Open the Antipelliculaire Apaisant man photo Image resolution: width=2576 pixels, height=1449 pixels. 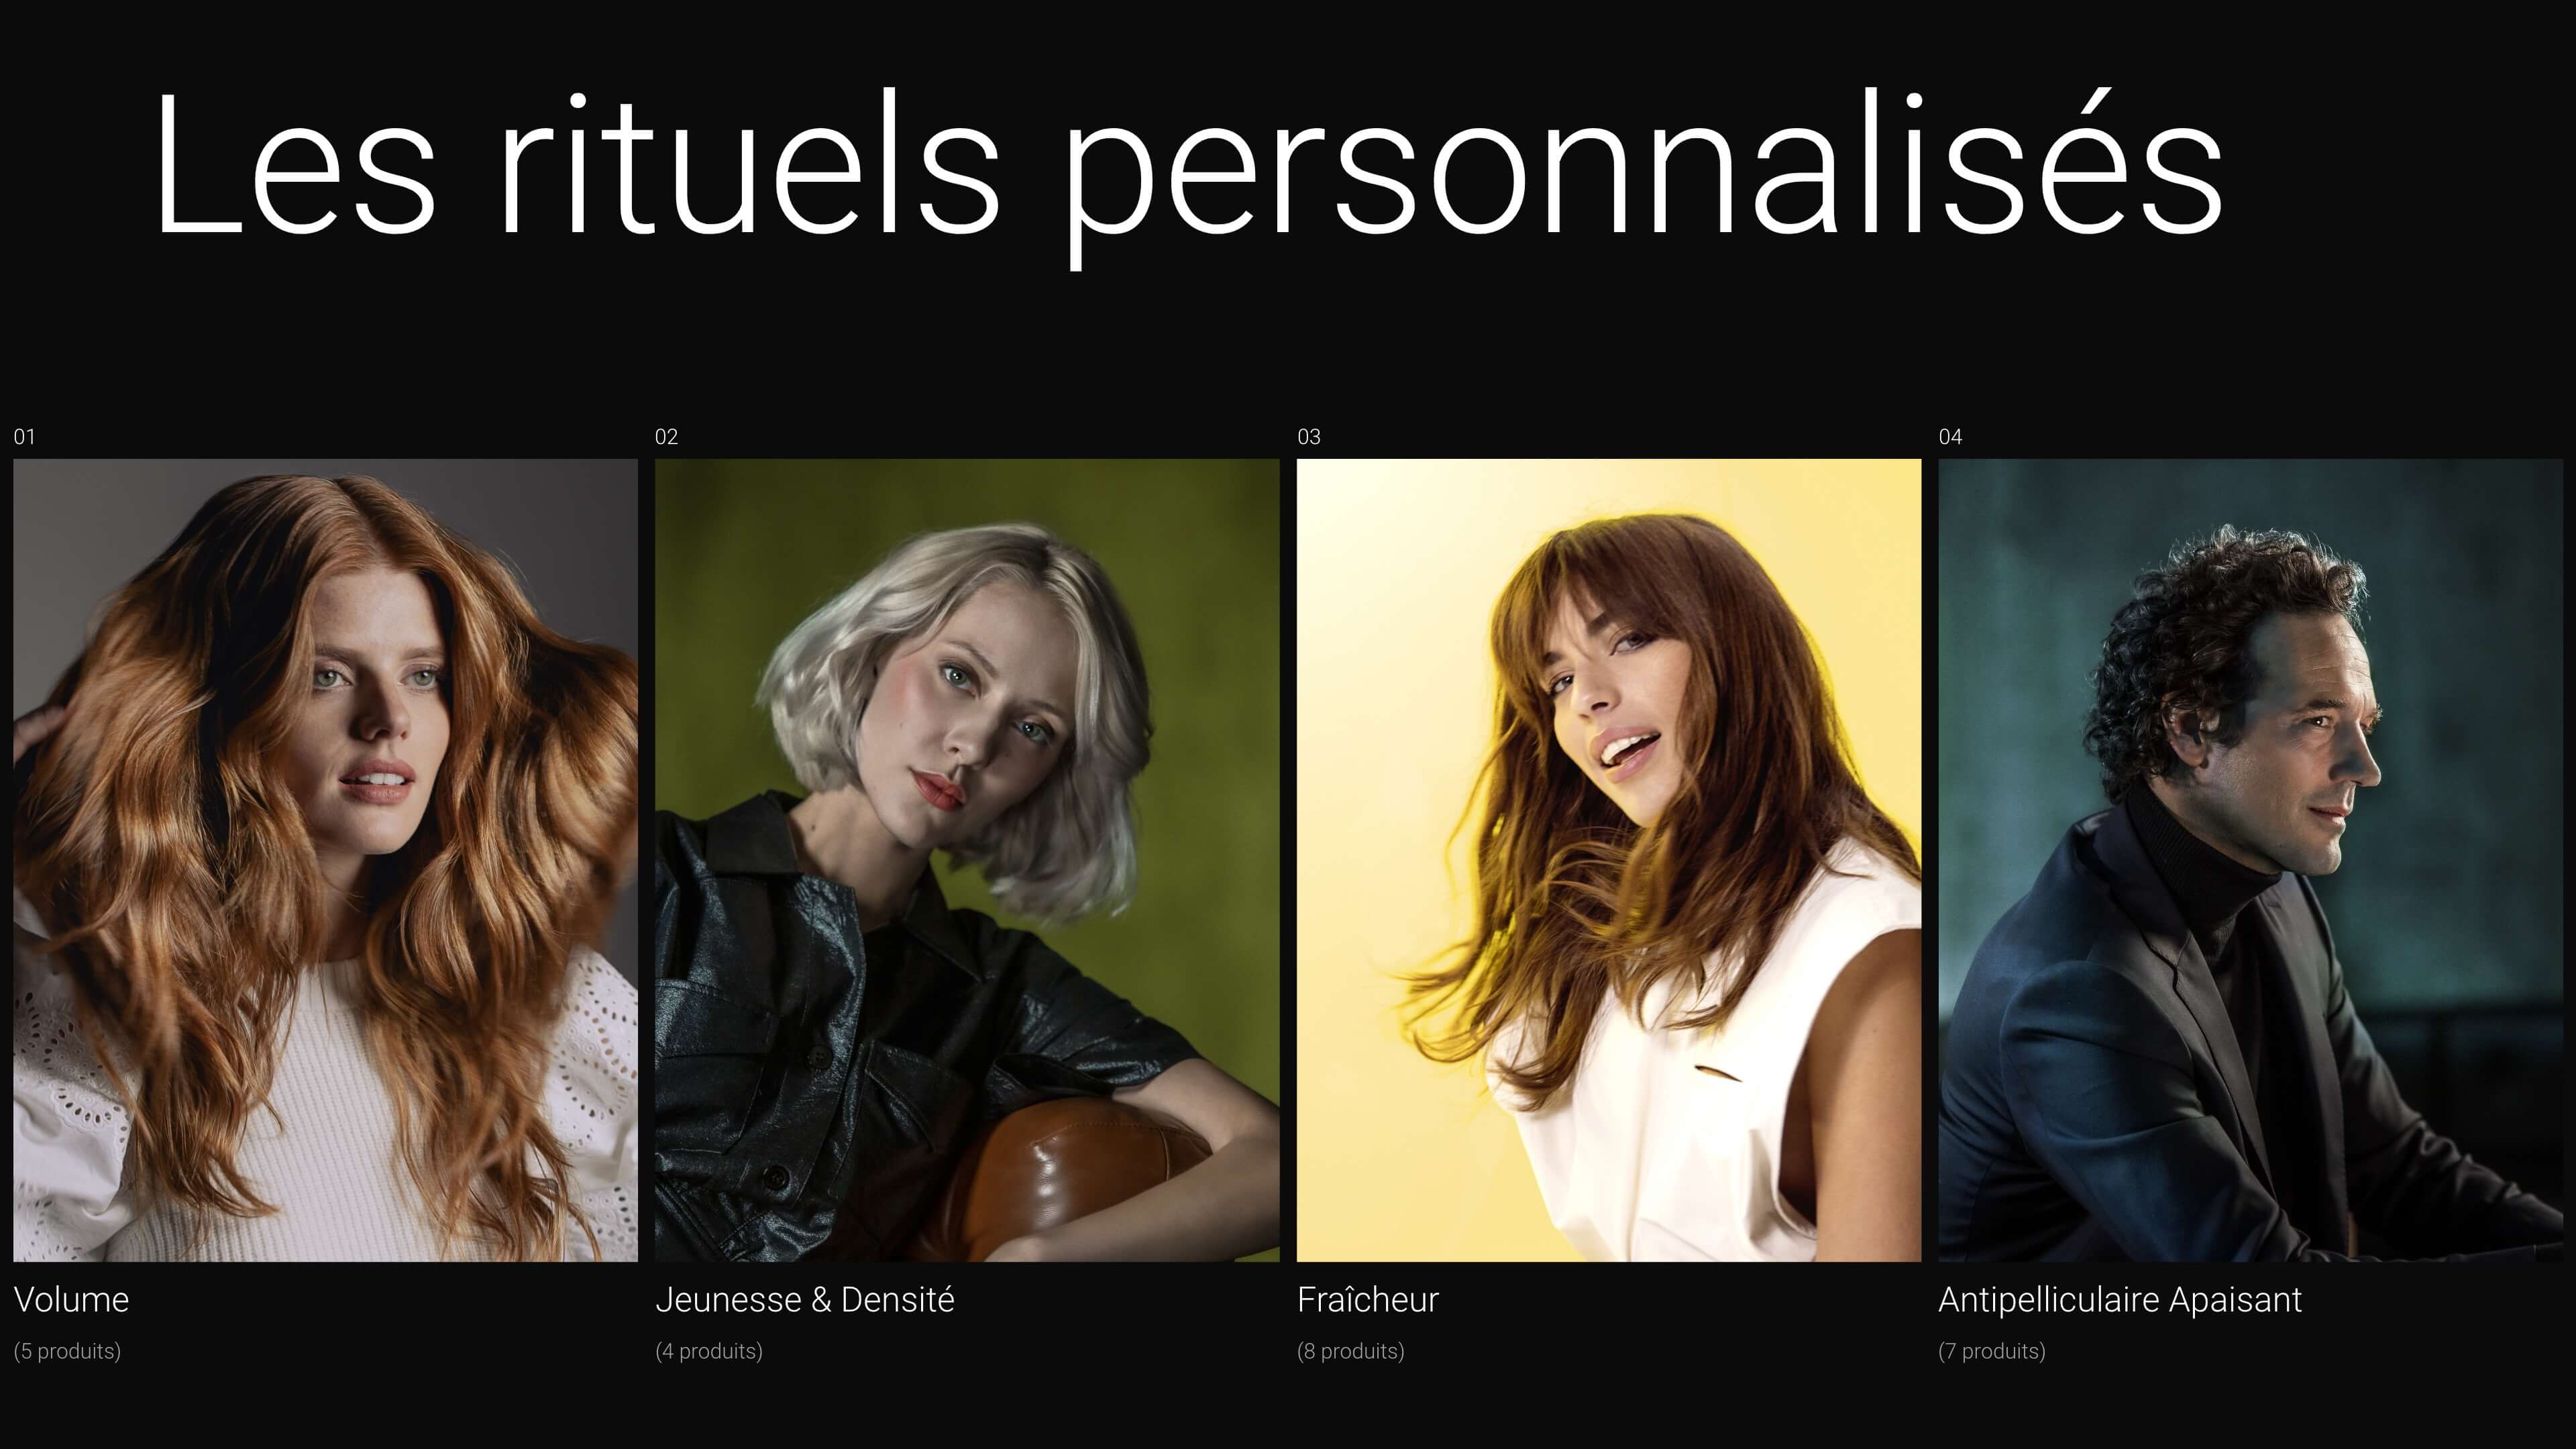click(2251, 860)
